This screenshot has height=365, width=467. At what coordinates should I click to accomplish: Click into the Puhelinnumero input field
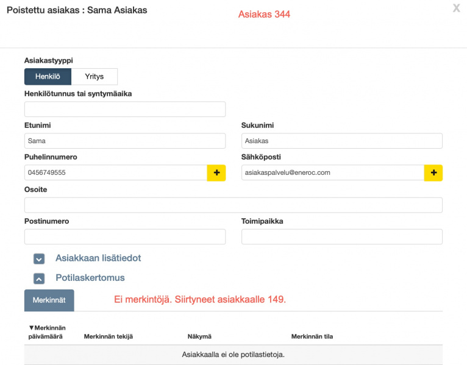(116, 173)
